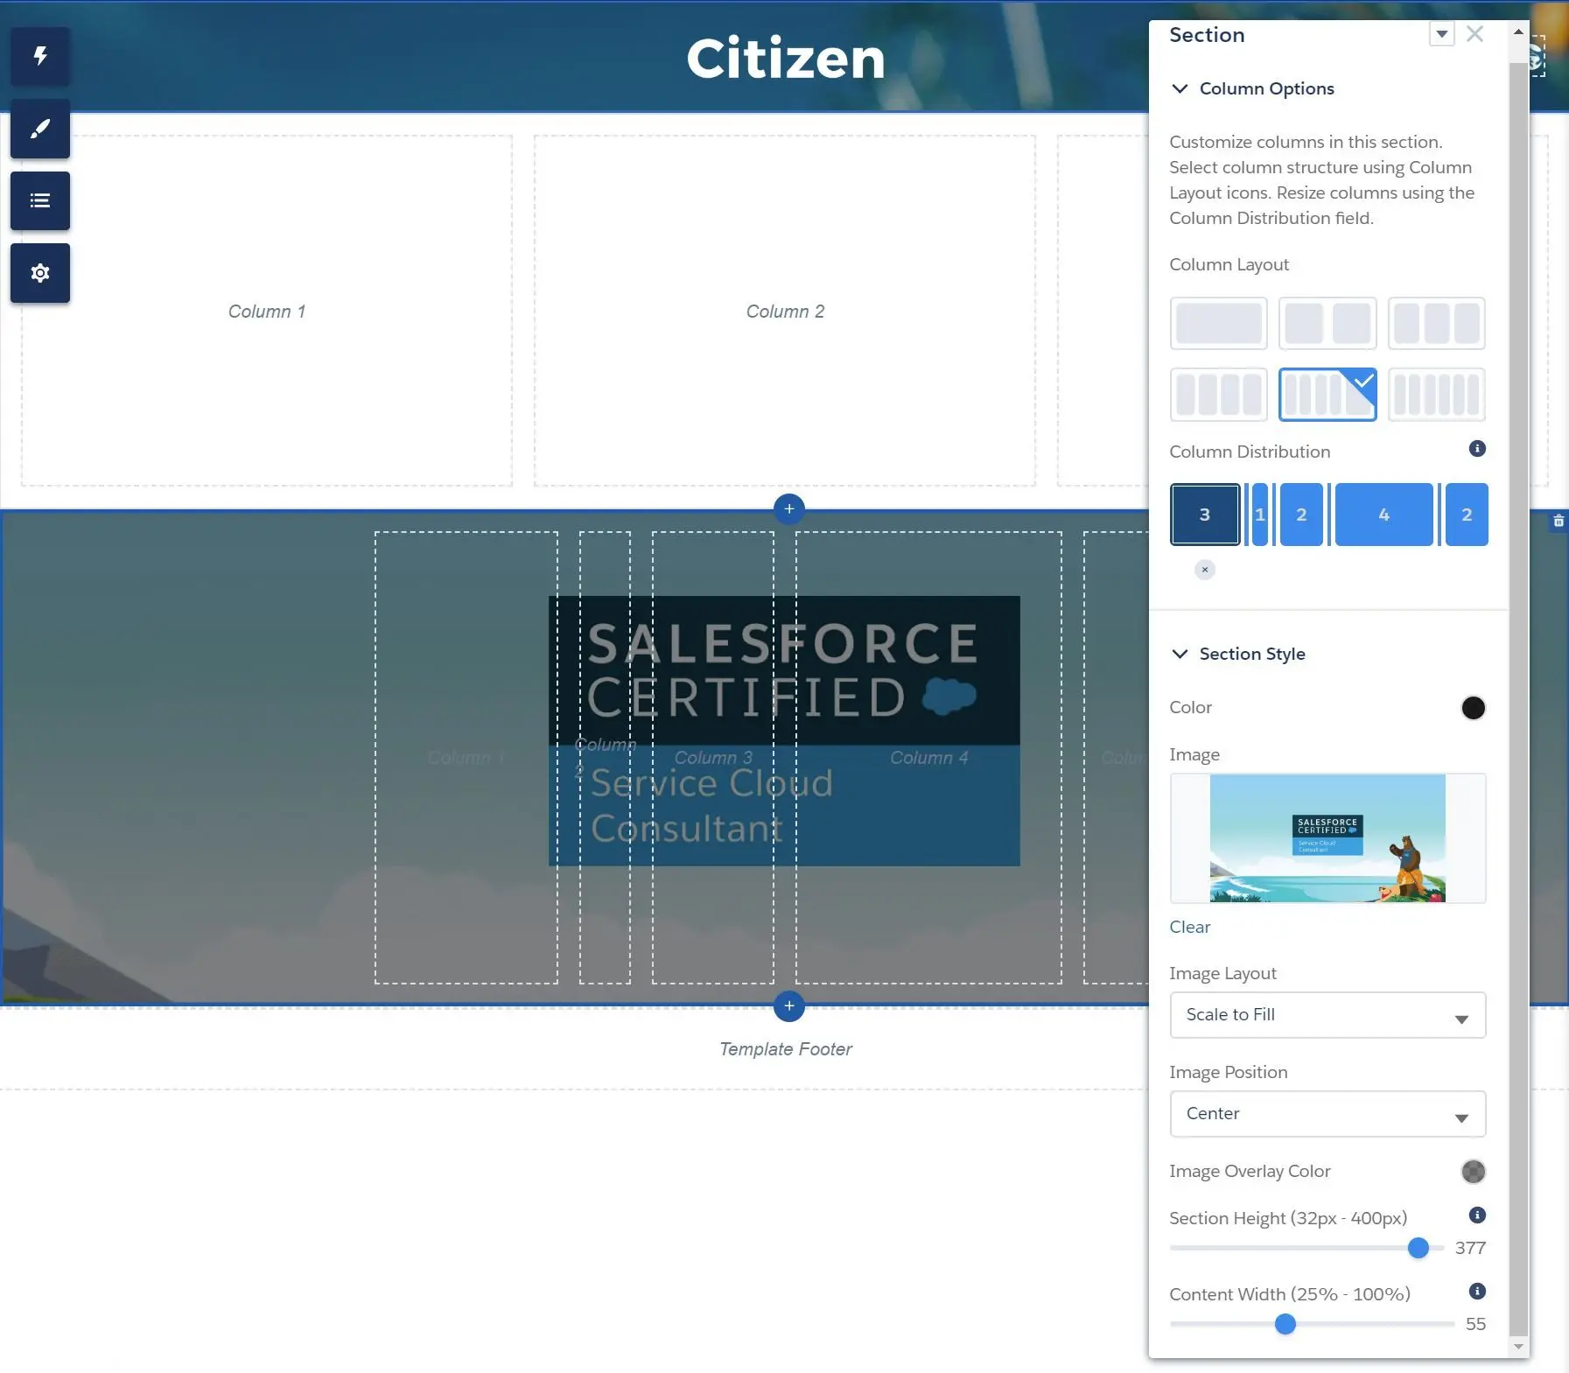Viewport: 1569px width, 1373px height.
Task: Click the info icon beside Column Distribution
Action: pyautogui.click(x=1477, y=449)
